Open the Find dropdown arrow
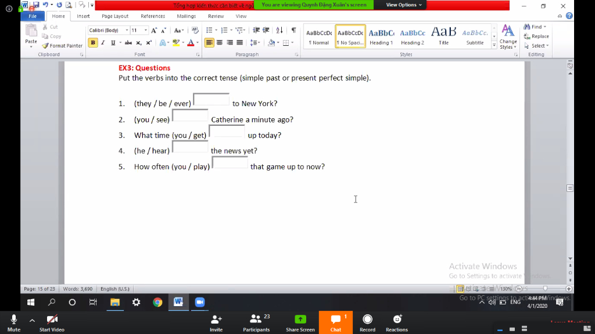This screenshot has width=595, height=334. (545, 27)
